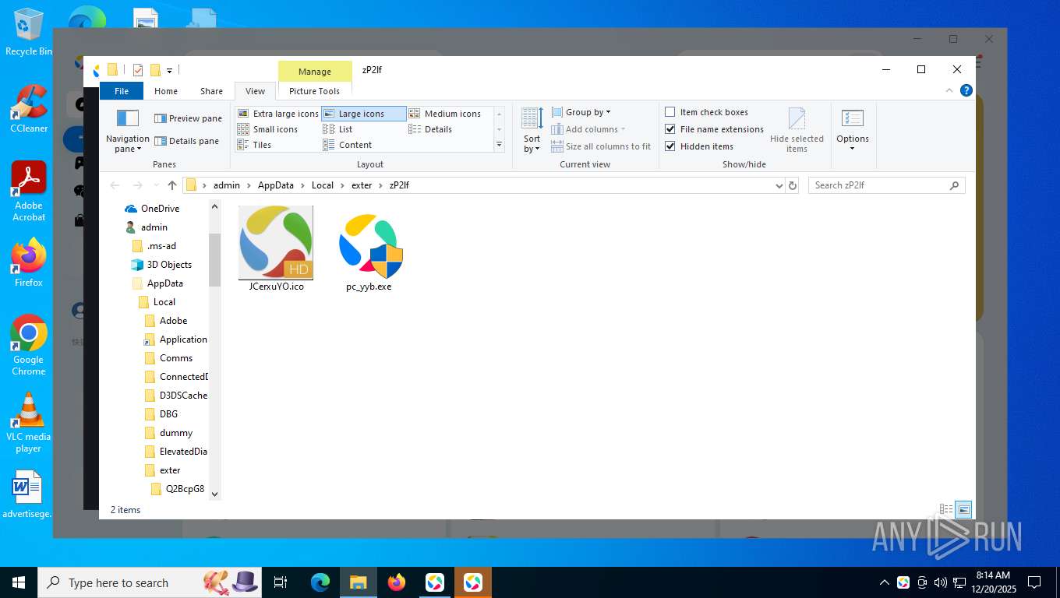Open recent locations dropdown arrow
Screen dimensions: 1060x598
point(156,185)
